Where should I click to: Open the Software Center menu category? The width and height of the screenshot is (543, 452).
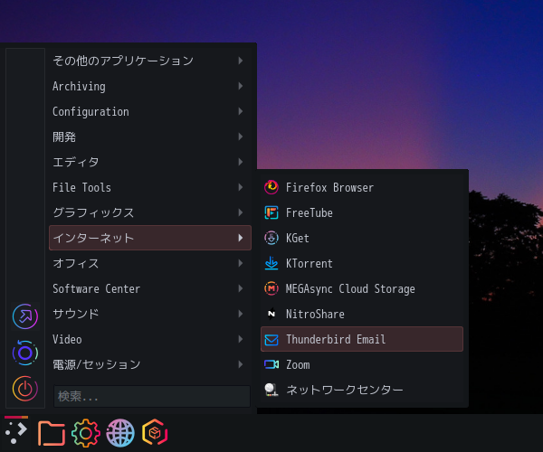(x=150, y=288)
